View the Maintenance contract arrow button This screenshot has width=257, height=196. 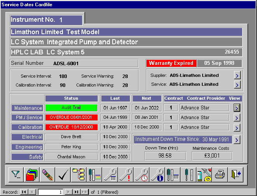point(237,108)
